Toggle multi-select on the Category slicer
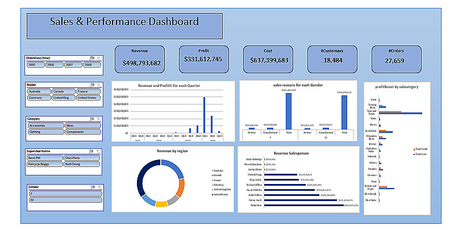 coord(92,119)
